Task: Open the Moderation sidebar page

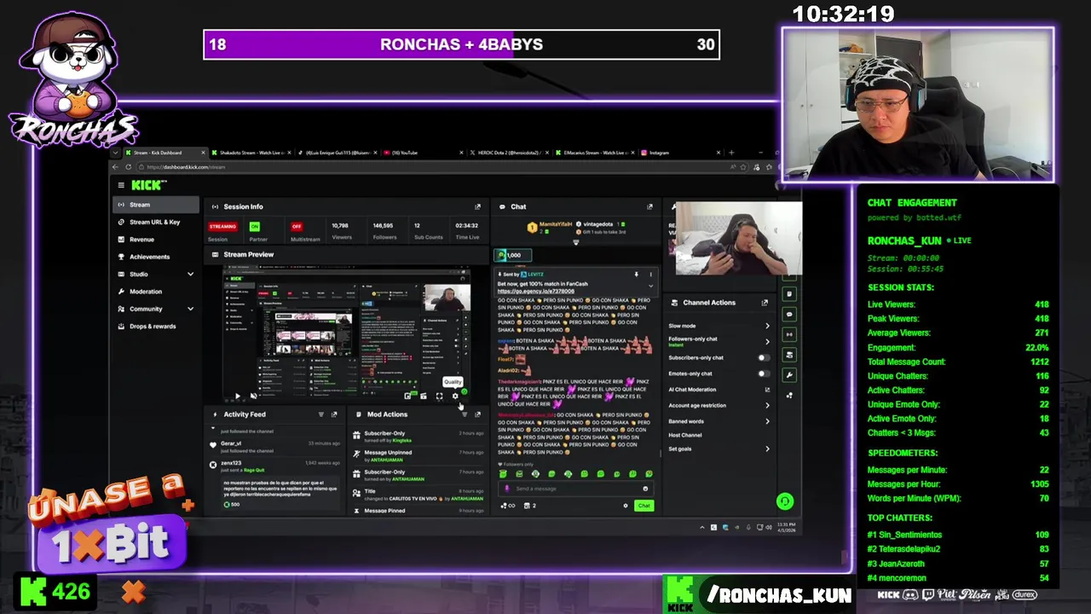Action: (x=155, y=292)
